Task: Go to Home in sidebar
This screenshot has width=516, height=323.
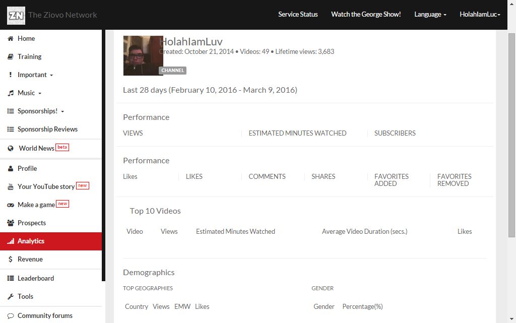Action: [51, 38]
